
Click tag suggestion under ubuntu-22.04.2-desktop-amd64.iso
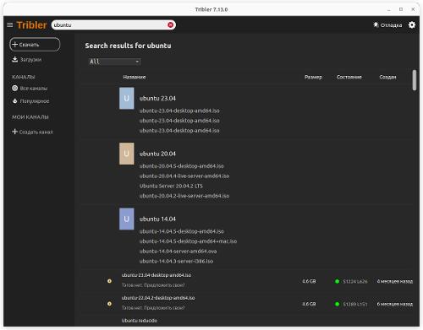coord(153,308)
